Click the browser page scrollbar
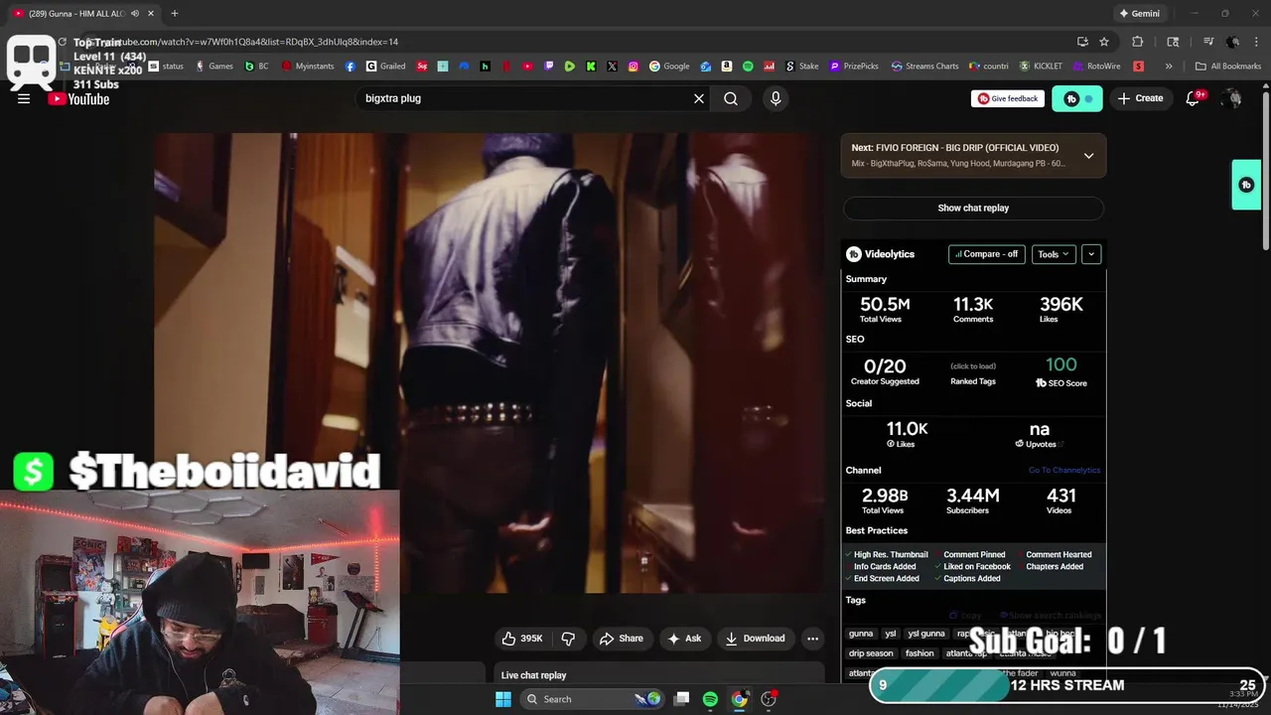 tap(1265, 169)
